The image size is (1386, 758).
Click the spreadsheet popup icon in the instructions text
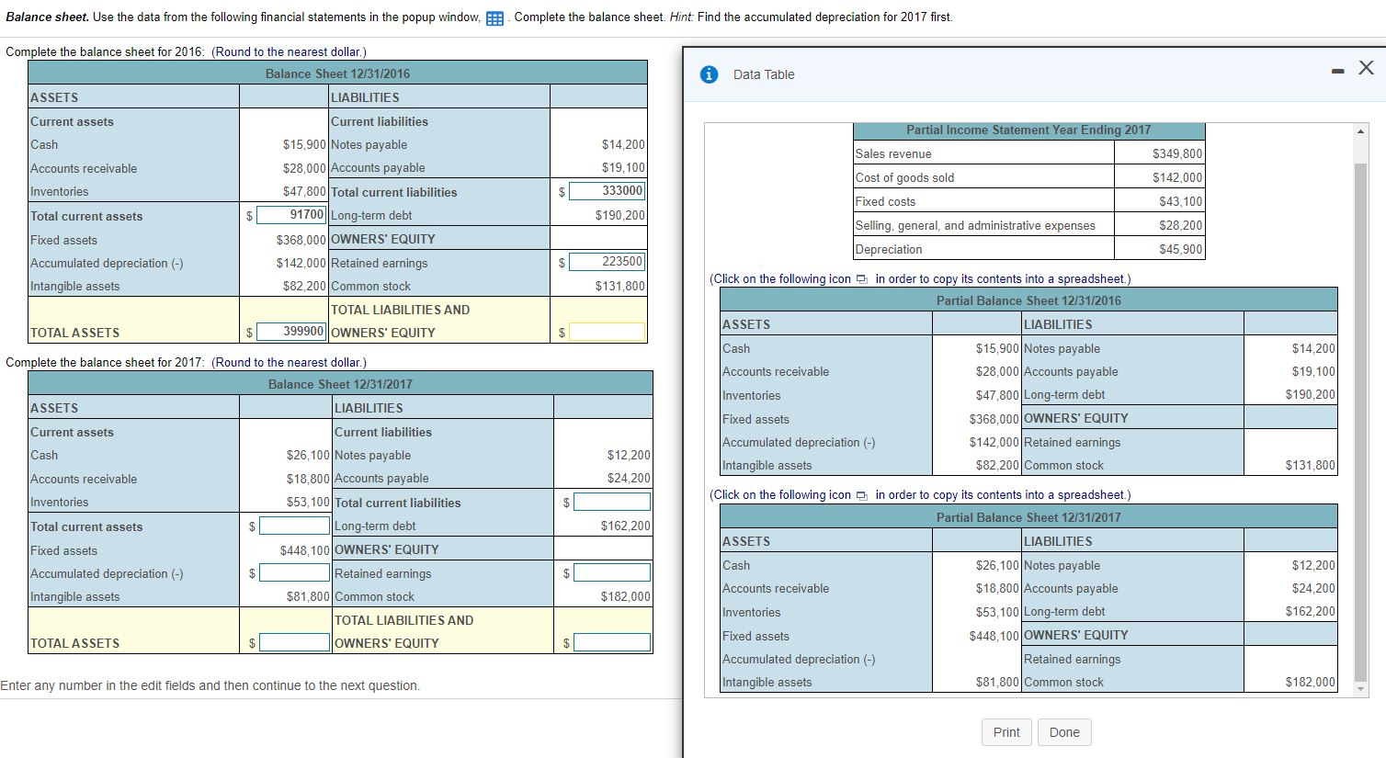tap(494, 17)
